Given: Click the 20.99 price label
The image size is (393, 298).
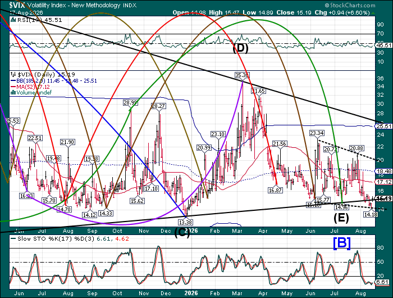Looking at the screenshot, I should click(x=204, y=148).
